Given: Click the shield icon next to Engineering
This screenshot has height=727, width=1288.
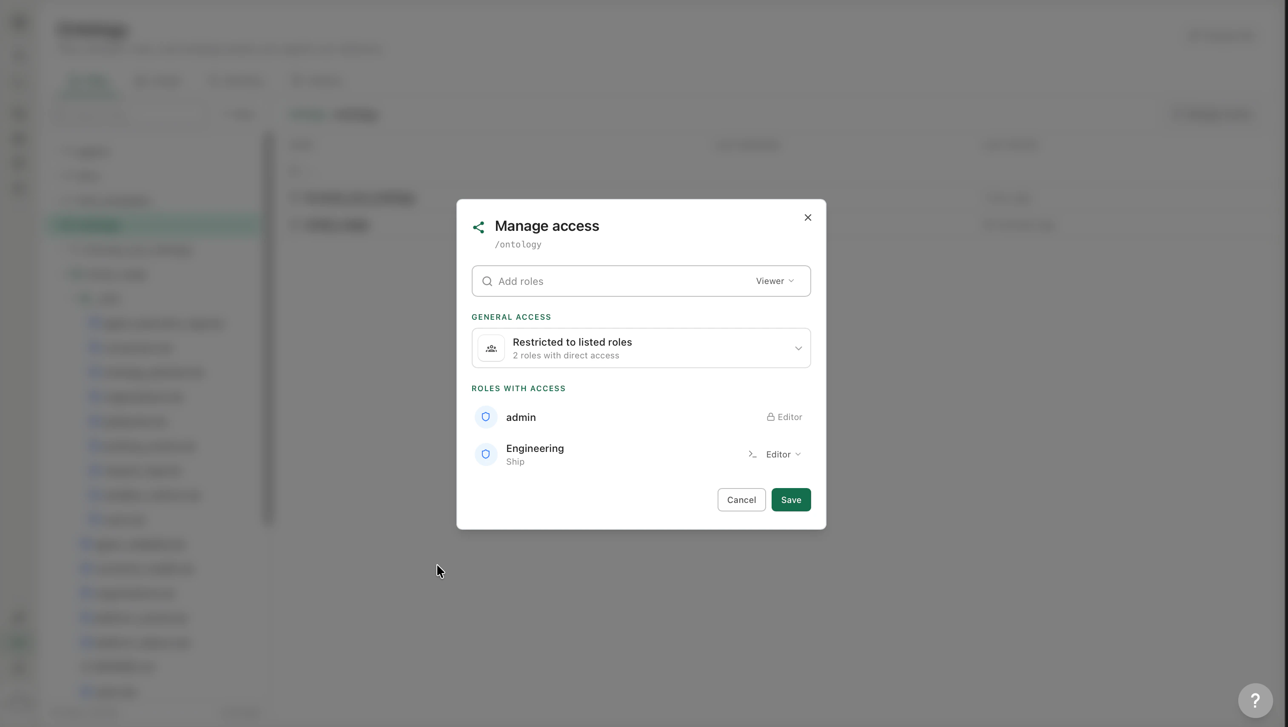Looking at the screenshot, I should [485, 454].
